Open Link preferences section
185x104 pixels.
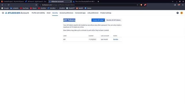(93, 13)
